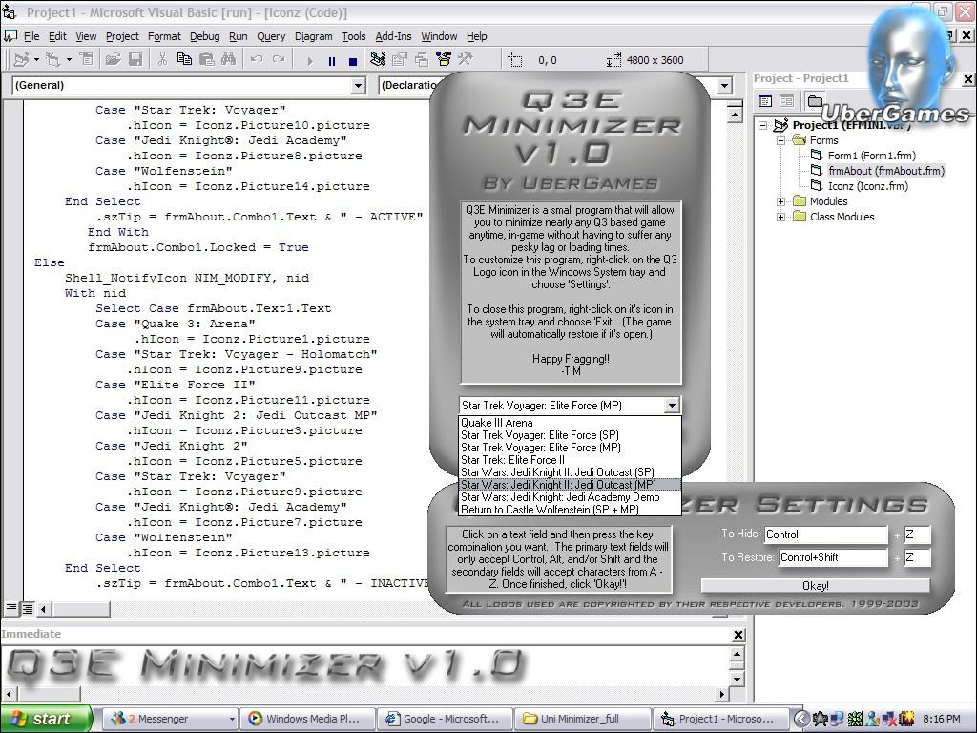
Task: Open the Debug menu
Action: click(x=204, y=36)
